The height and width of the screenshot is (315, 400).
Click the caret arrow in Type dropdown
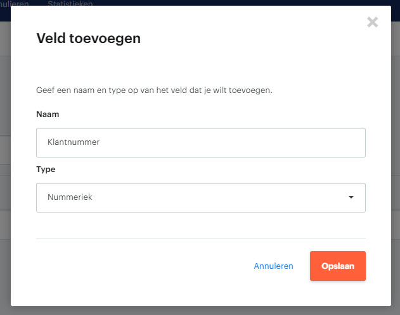coord(351,197)
